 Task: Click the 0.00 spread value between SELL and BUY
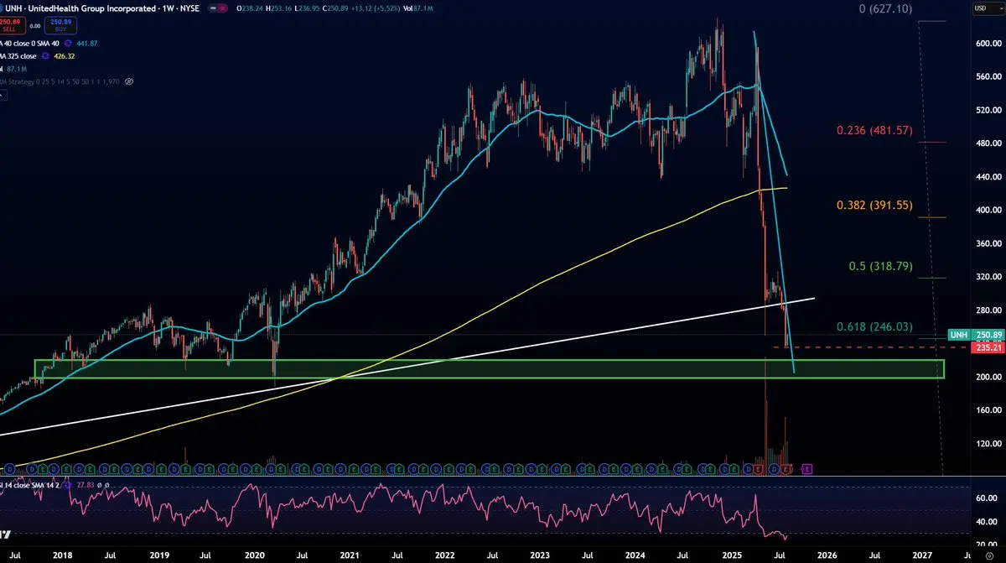click(x=35, y=26)
